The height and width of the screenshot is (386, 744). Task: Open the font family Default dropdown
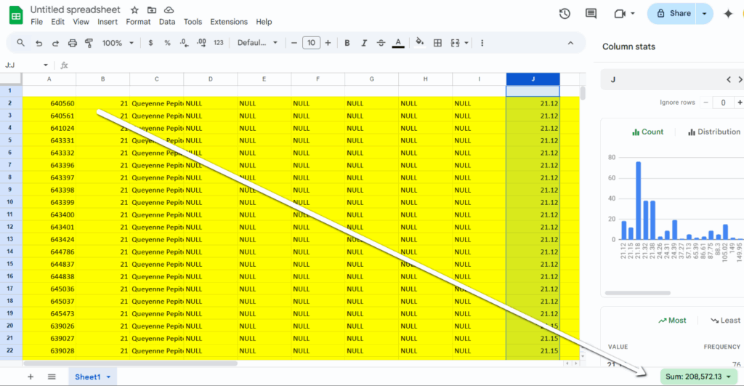257,43
